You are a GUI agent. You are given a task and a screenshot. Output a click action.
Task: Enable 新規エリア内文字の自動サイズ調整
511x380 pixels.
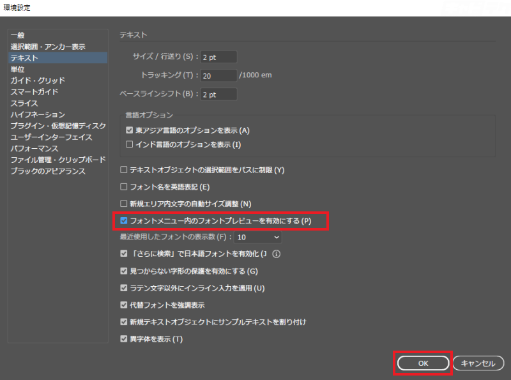pyautogui.click(x=123, y=204)
